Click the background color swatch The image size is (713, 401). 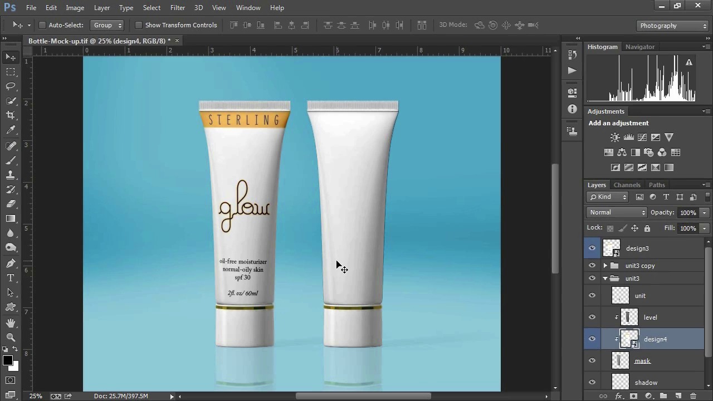pos(14,367)
